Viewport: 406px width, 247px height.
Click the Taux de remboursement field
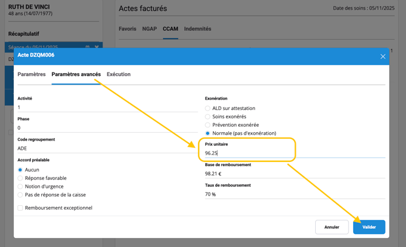click(294, 194)
